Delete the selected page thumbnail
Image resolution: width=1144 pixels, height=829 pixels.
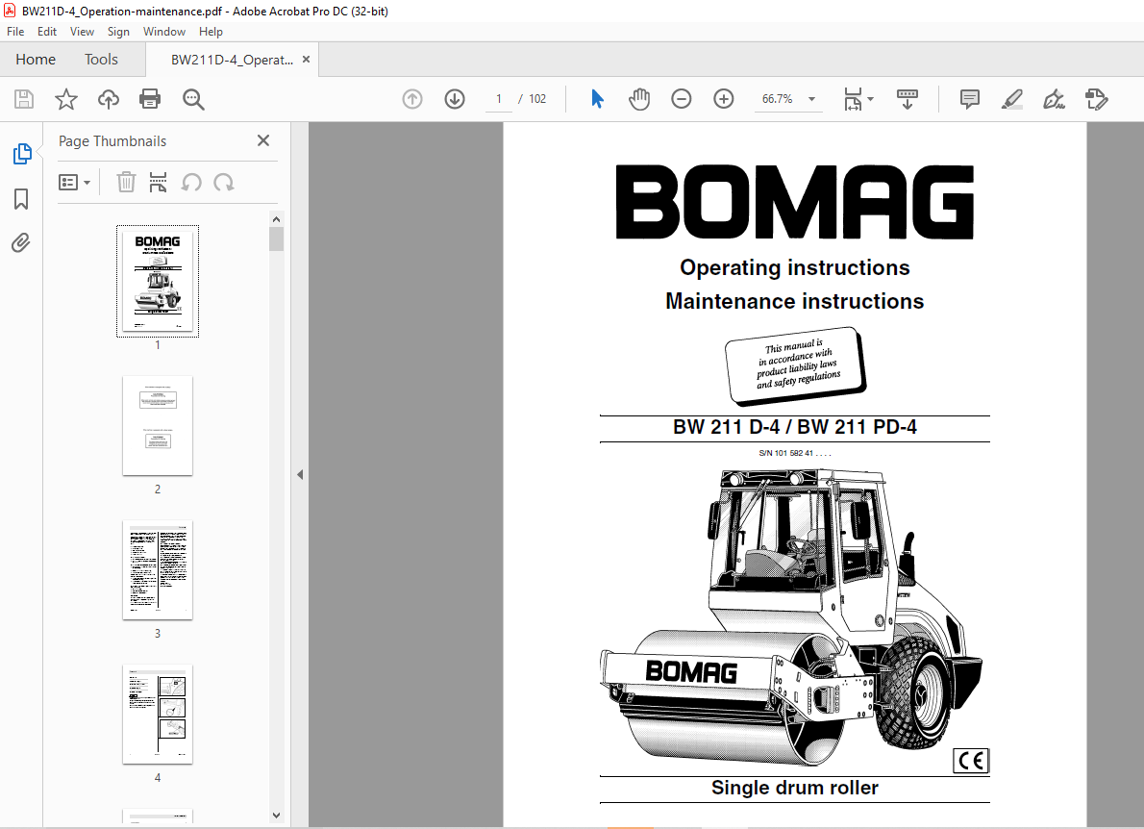click(x=126, y=182)
